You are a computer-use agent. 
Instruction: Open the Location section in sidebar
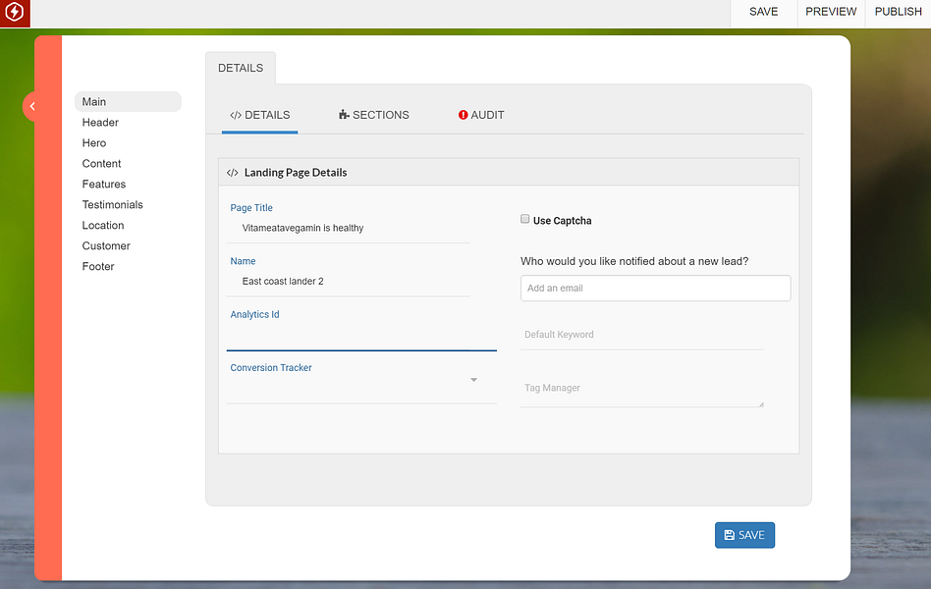103,225
